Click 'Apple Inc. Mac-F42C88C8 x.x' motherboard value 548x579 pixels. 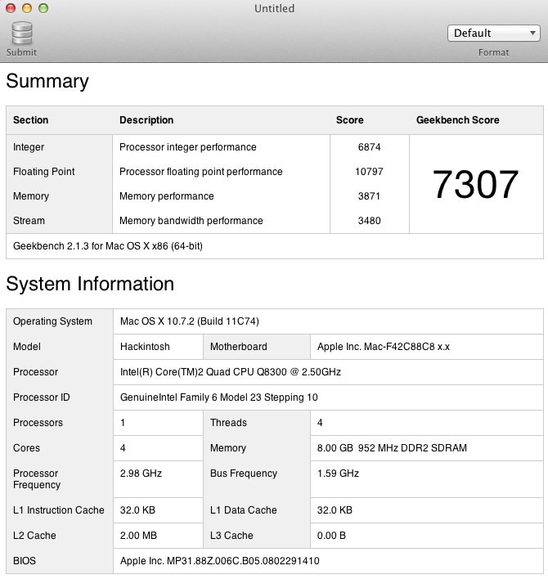[x=384, y=347]
